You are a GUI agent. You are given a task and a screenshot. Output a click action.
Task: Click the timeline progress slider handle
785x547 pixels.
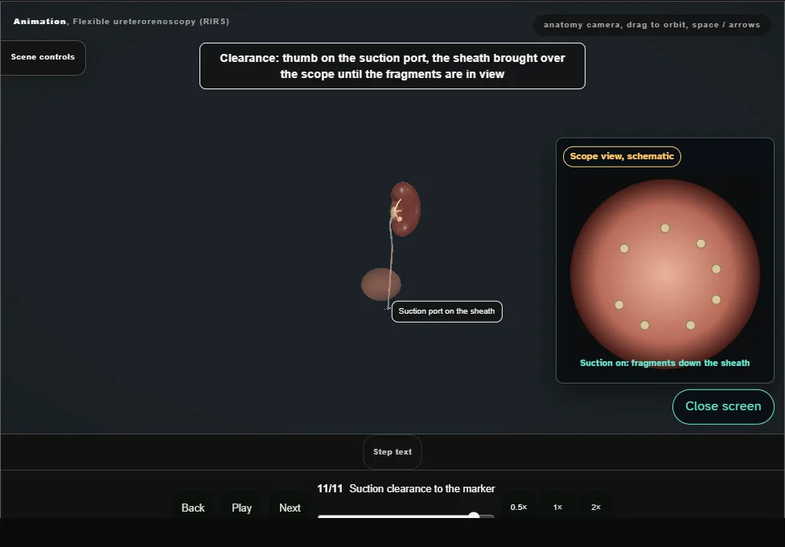pyautogui.click(x=474, y=516)
